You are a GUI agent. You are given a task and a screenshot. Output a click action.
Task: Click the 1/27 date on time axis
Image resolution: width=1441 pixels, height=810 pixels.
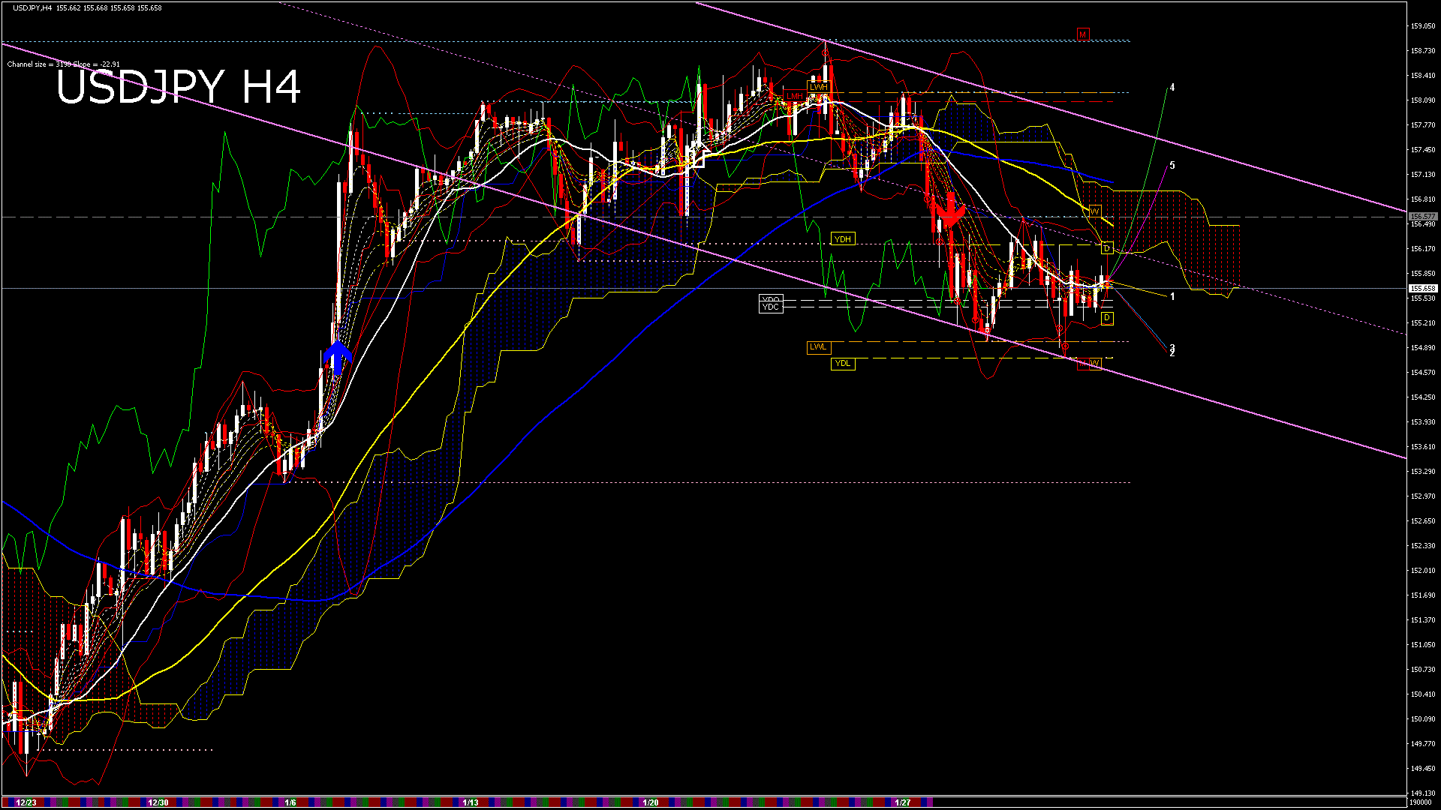902,802
